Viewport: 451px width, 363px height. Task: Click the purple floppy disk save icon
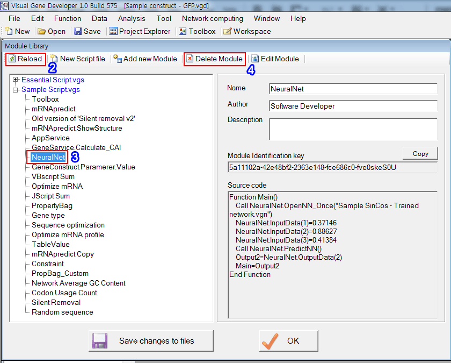99,341
